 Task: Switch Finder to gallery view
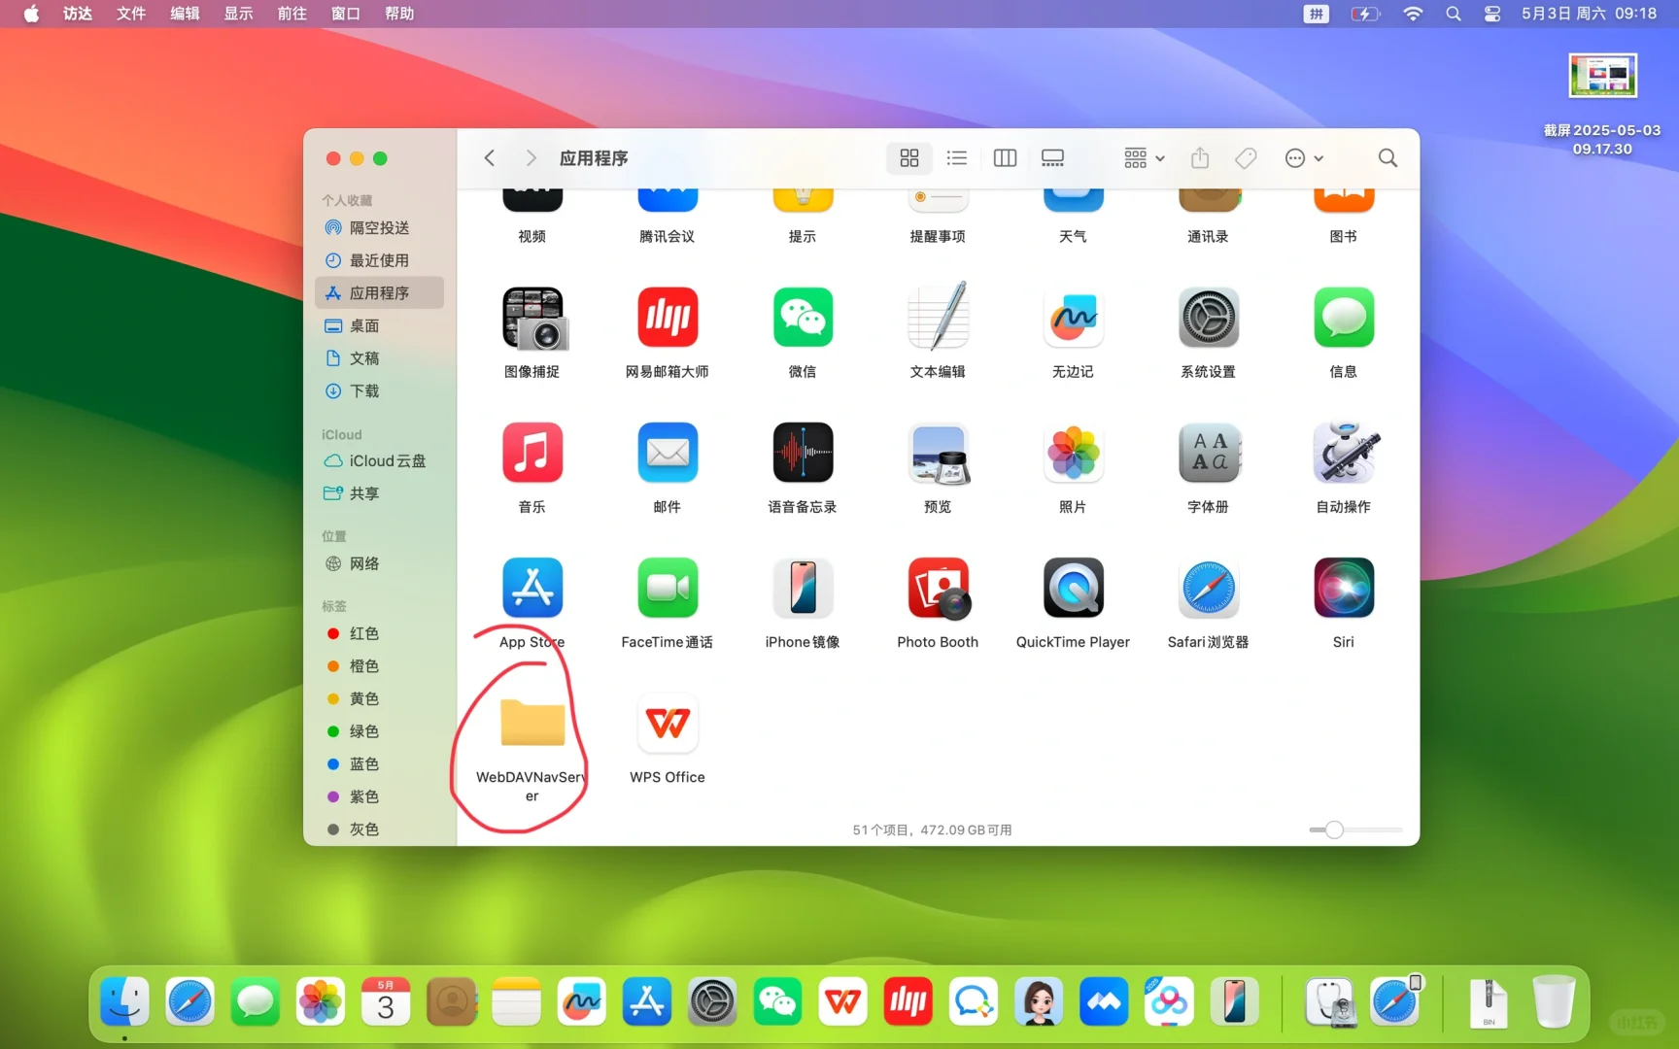(x=1052, y=157)
